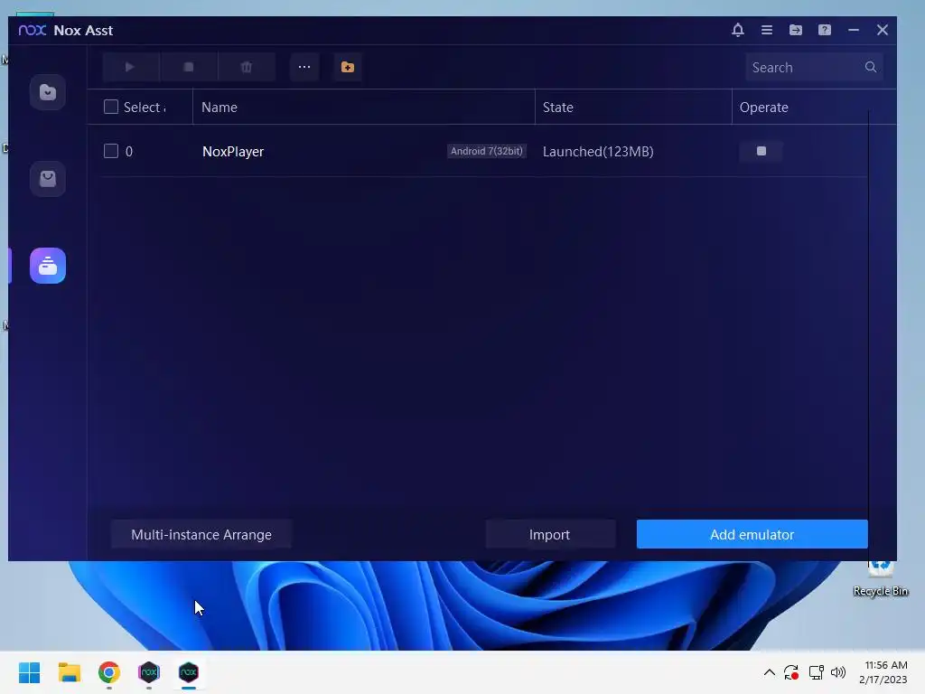
Task: Open the second sidebar shopping-bag icon
Action: pos(48,179)
